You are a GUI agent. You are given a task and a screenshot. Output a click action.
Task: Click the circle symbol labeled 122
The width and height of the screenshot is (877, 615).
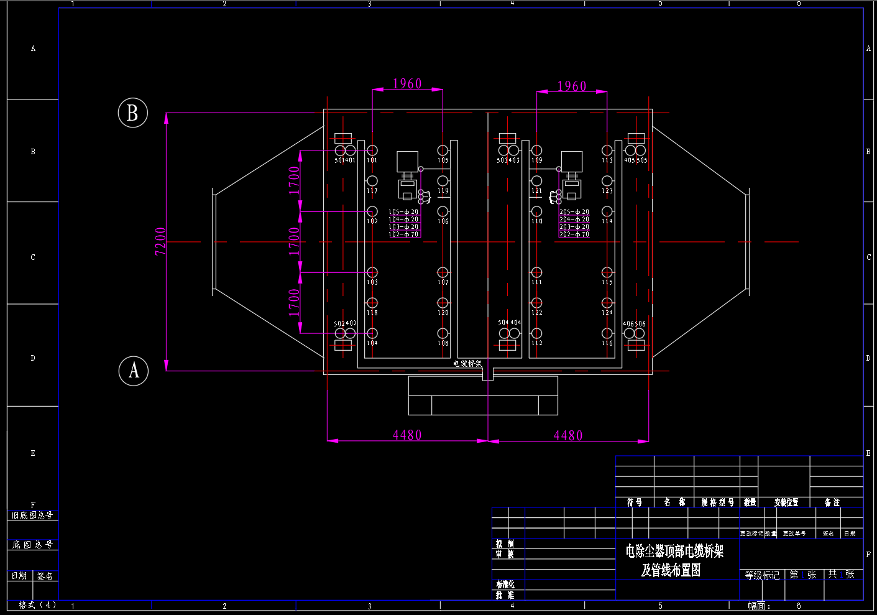click(536, 303)
